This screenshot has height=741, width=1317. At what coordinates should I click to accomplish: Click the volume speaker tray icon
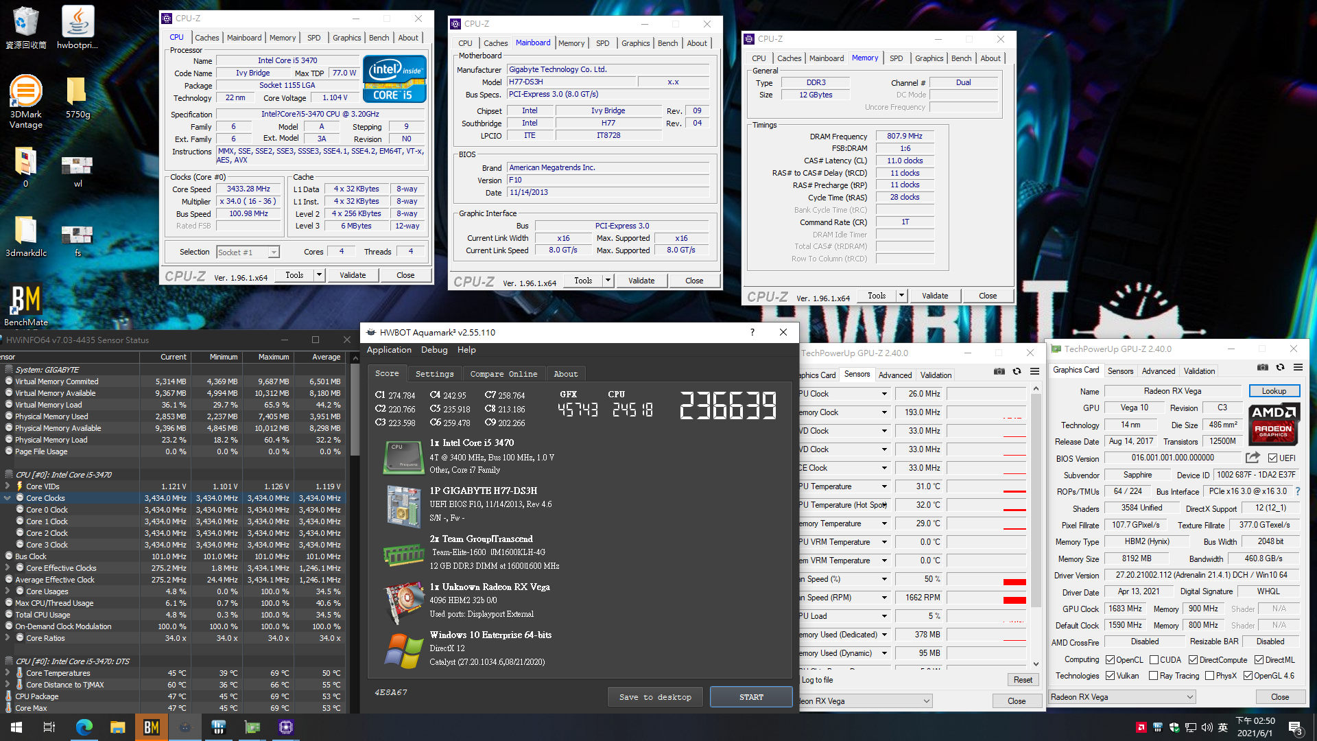pos(1207,727)
